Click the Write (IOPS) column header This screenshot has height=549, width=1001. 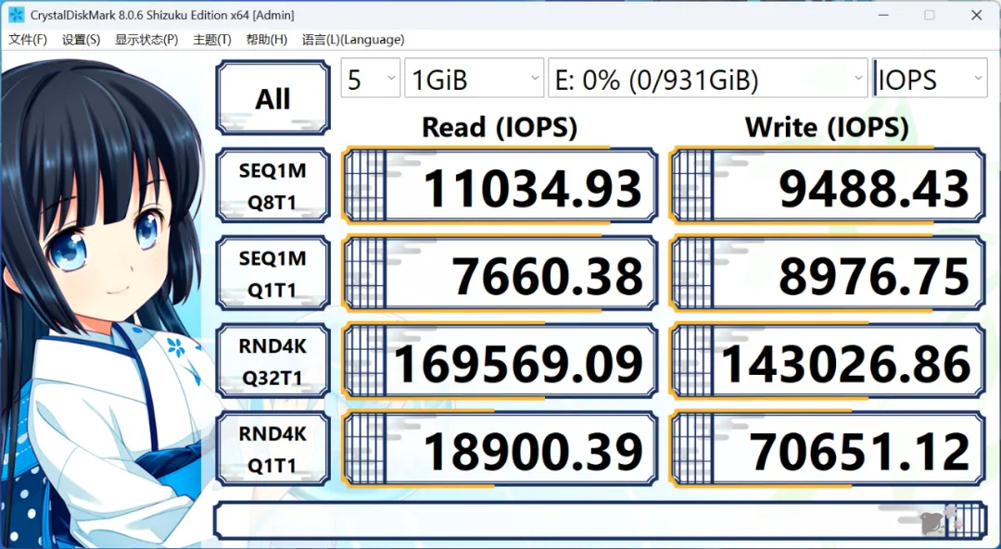point(827,128)
